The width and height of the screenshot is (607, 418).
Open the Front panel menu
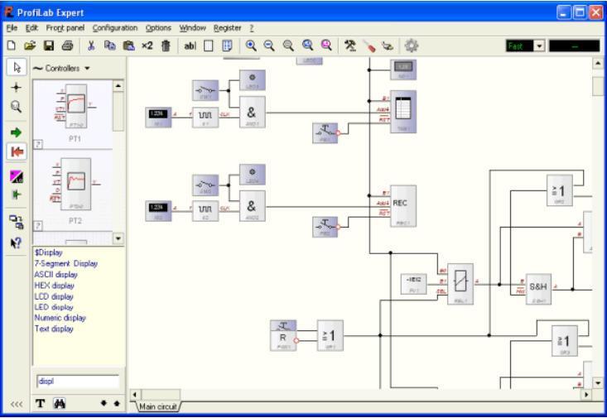[x=65, y=28]
